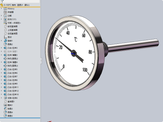Select the 基准面1 reference plane icon
This screenshot has height=122, width=163.
point(5,102)
